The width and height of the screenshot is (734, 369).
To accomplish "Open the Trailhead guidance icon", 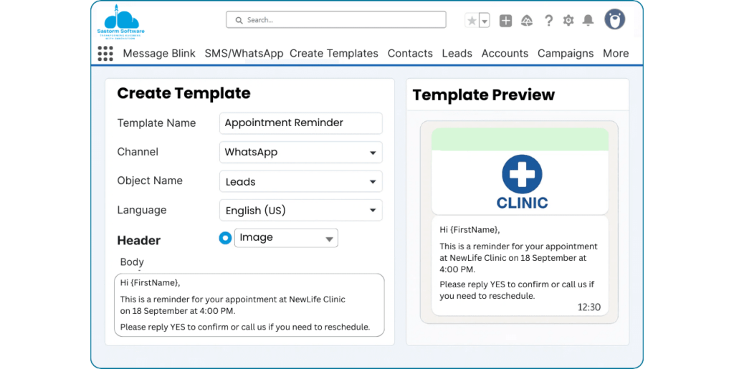I will click(x=526, y=21).
